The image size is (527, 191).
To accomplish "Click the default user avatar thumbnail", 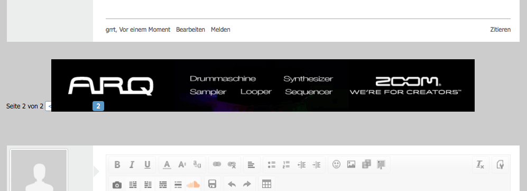I will pyautogui.click(x=39, y=170).
